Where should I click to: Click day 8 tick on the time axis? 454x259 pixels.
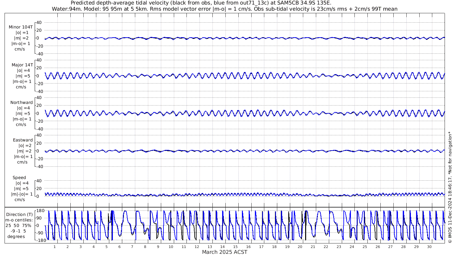point(145,246)
